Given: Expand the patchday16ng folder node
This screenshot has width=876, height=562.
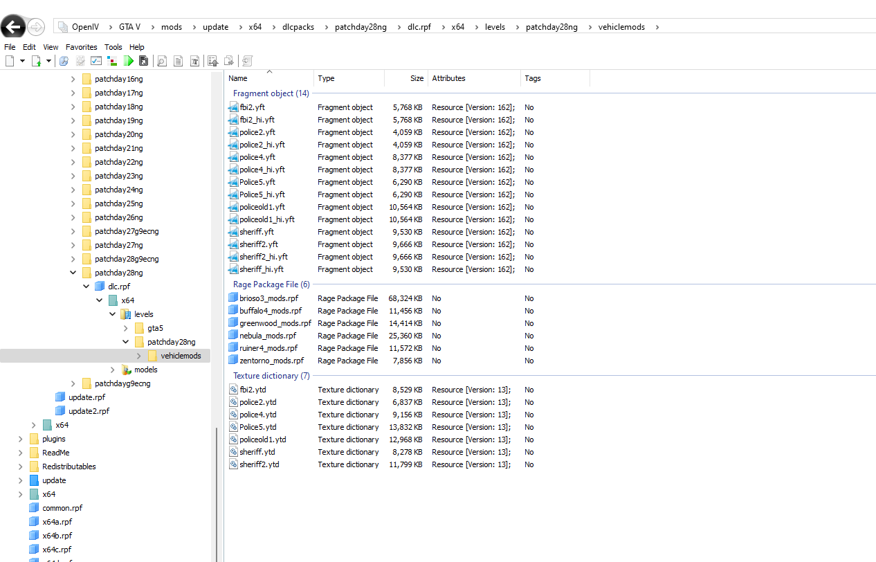Looking at the screenshot, I should click(x=73, y=79).
